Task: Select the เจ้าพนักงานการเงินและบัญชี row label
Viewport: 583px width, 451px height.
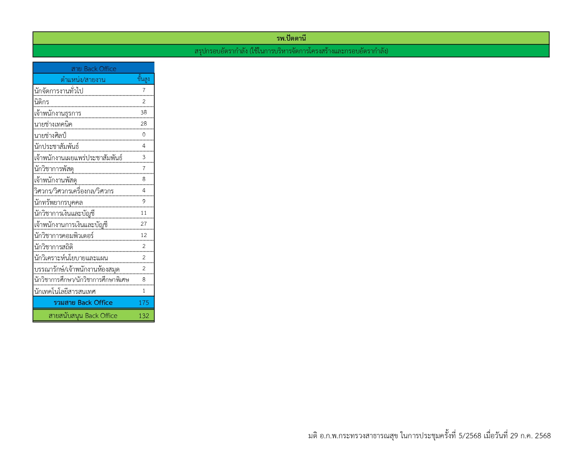Action: click(x=71, y=225)
